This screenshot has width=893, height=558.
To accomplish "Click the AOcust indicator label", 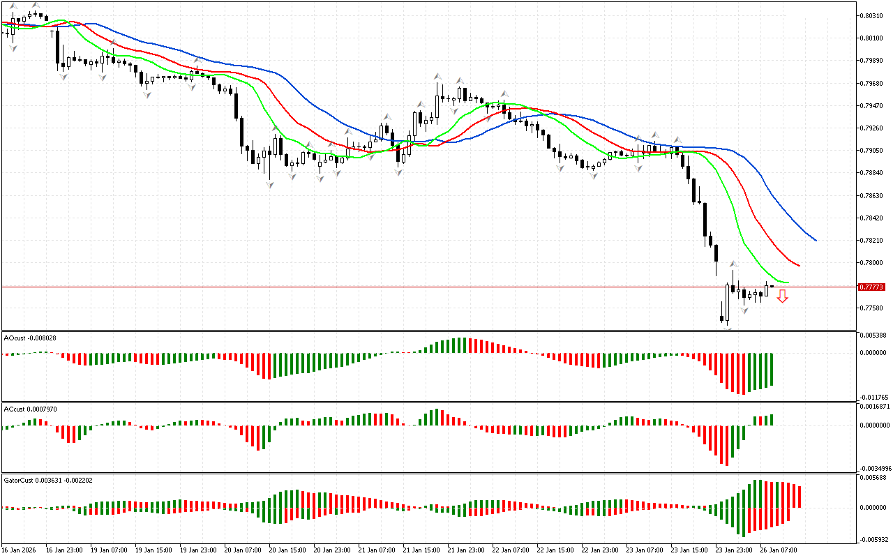I will pos(30,338).
